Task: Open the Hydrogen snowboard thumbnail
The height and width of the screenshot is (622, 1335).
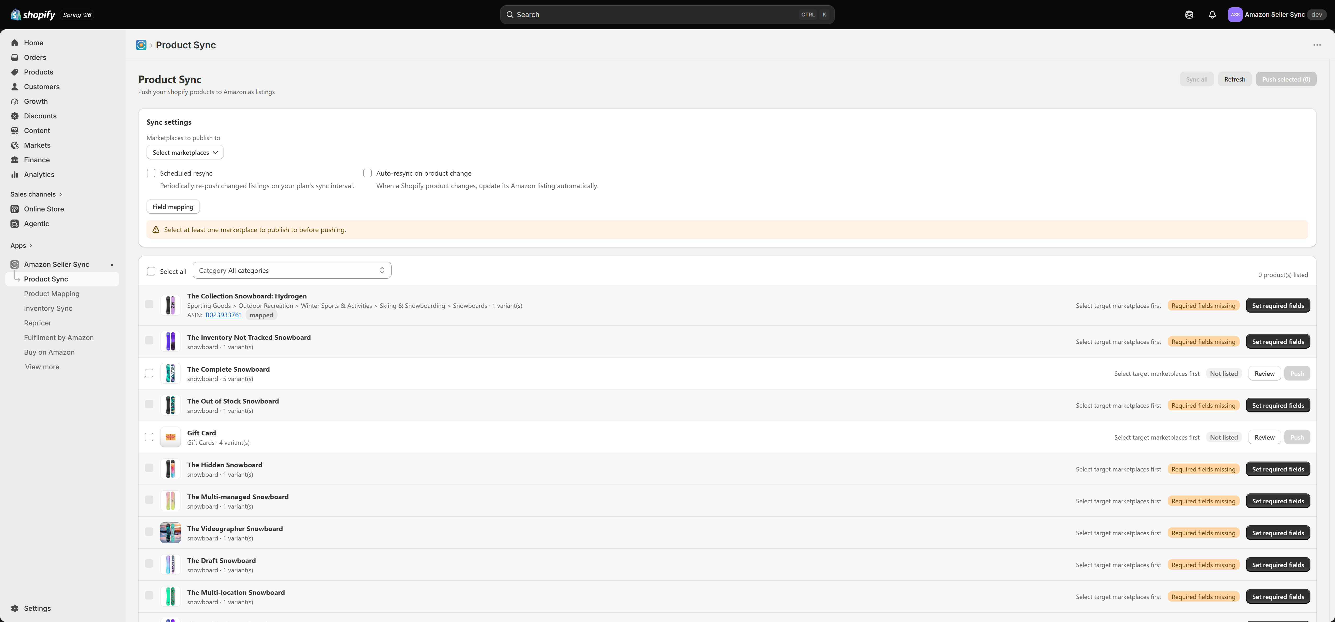Action: 171,306
